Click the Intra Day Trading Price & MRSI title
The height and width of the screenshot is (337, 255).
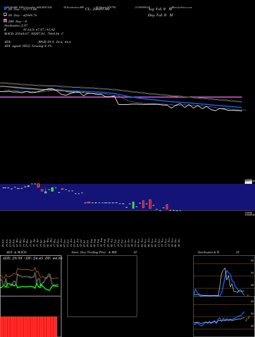pyautogui.click(x=104, y=252)
